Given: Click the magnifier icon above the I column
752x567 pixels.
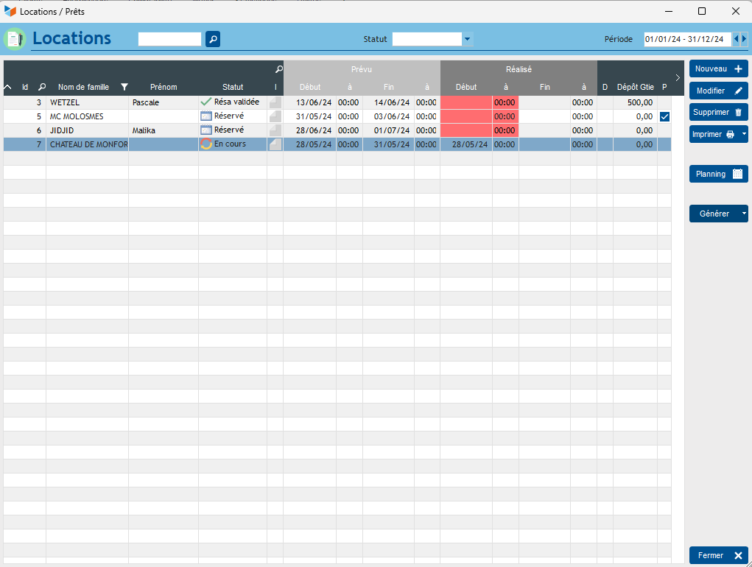Looking at the screenshot, I should 278,69.
